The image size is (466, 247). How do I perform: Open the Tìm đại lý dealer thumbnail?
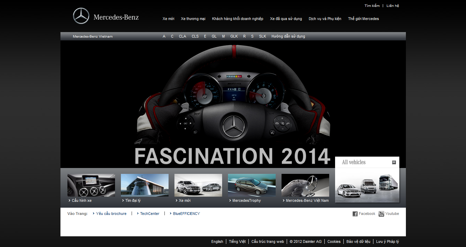coord(145,185)
